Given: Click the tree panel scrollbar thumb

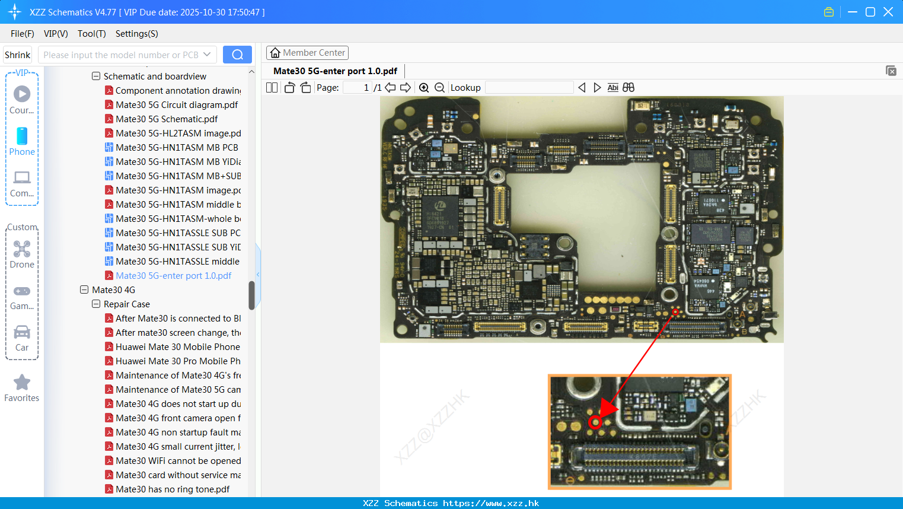Looking at the screenshot, I should (251, 295).
